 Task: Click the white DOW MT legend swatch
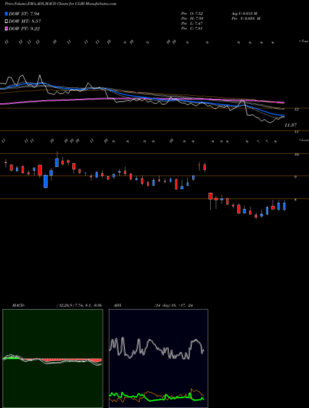[6, 21]
